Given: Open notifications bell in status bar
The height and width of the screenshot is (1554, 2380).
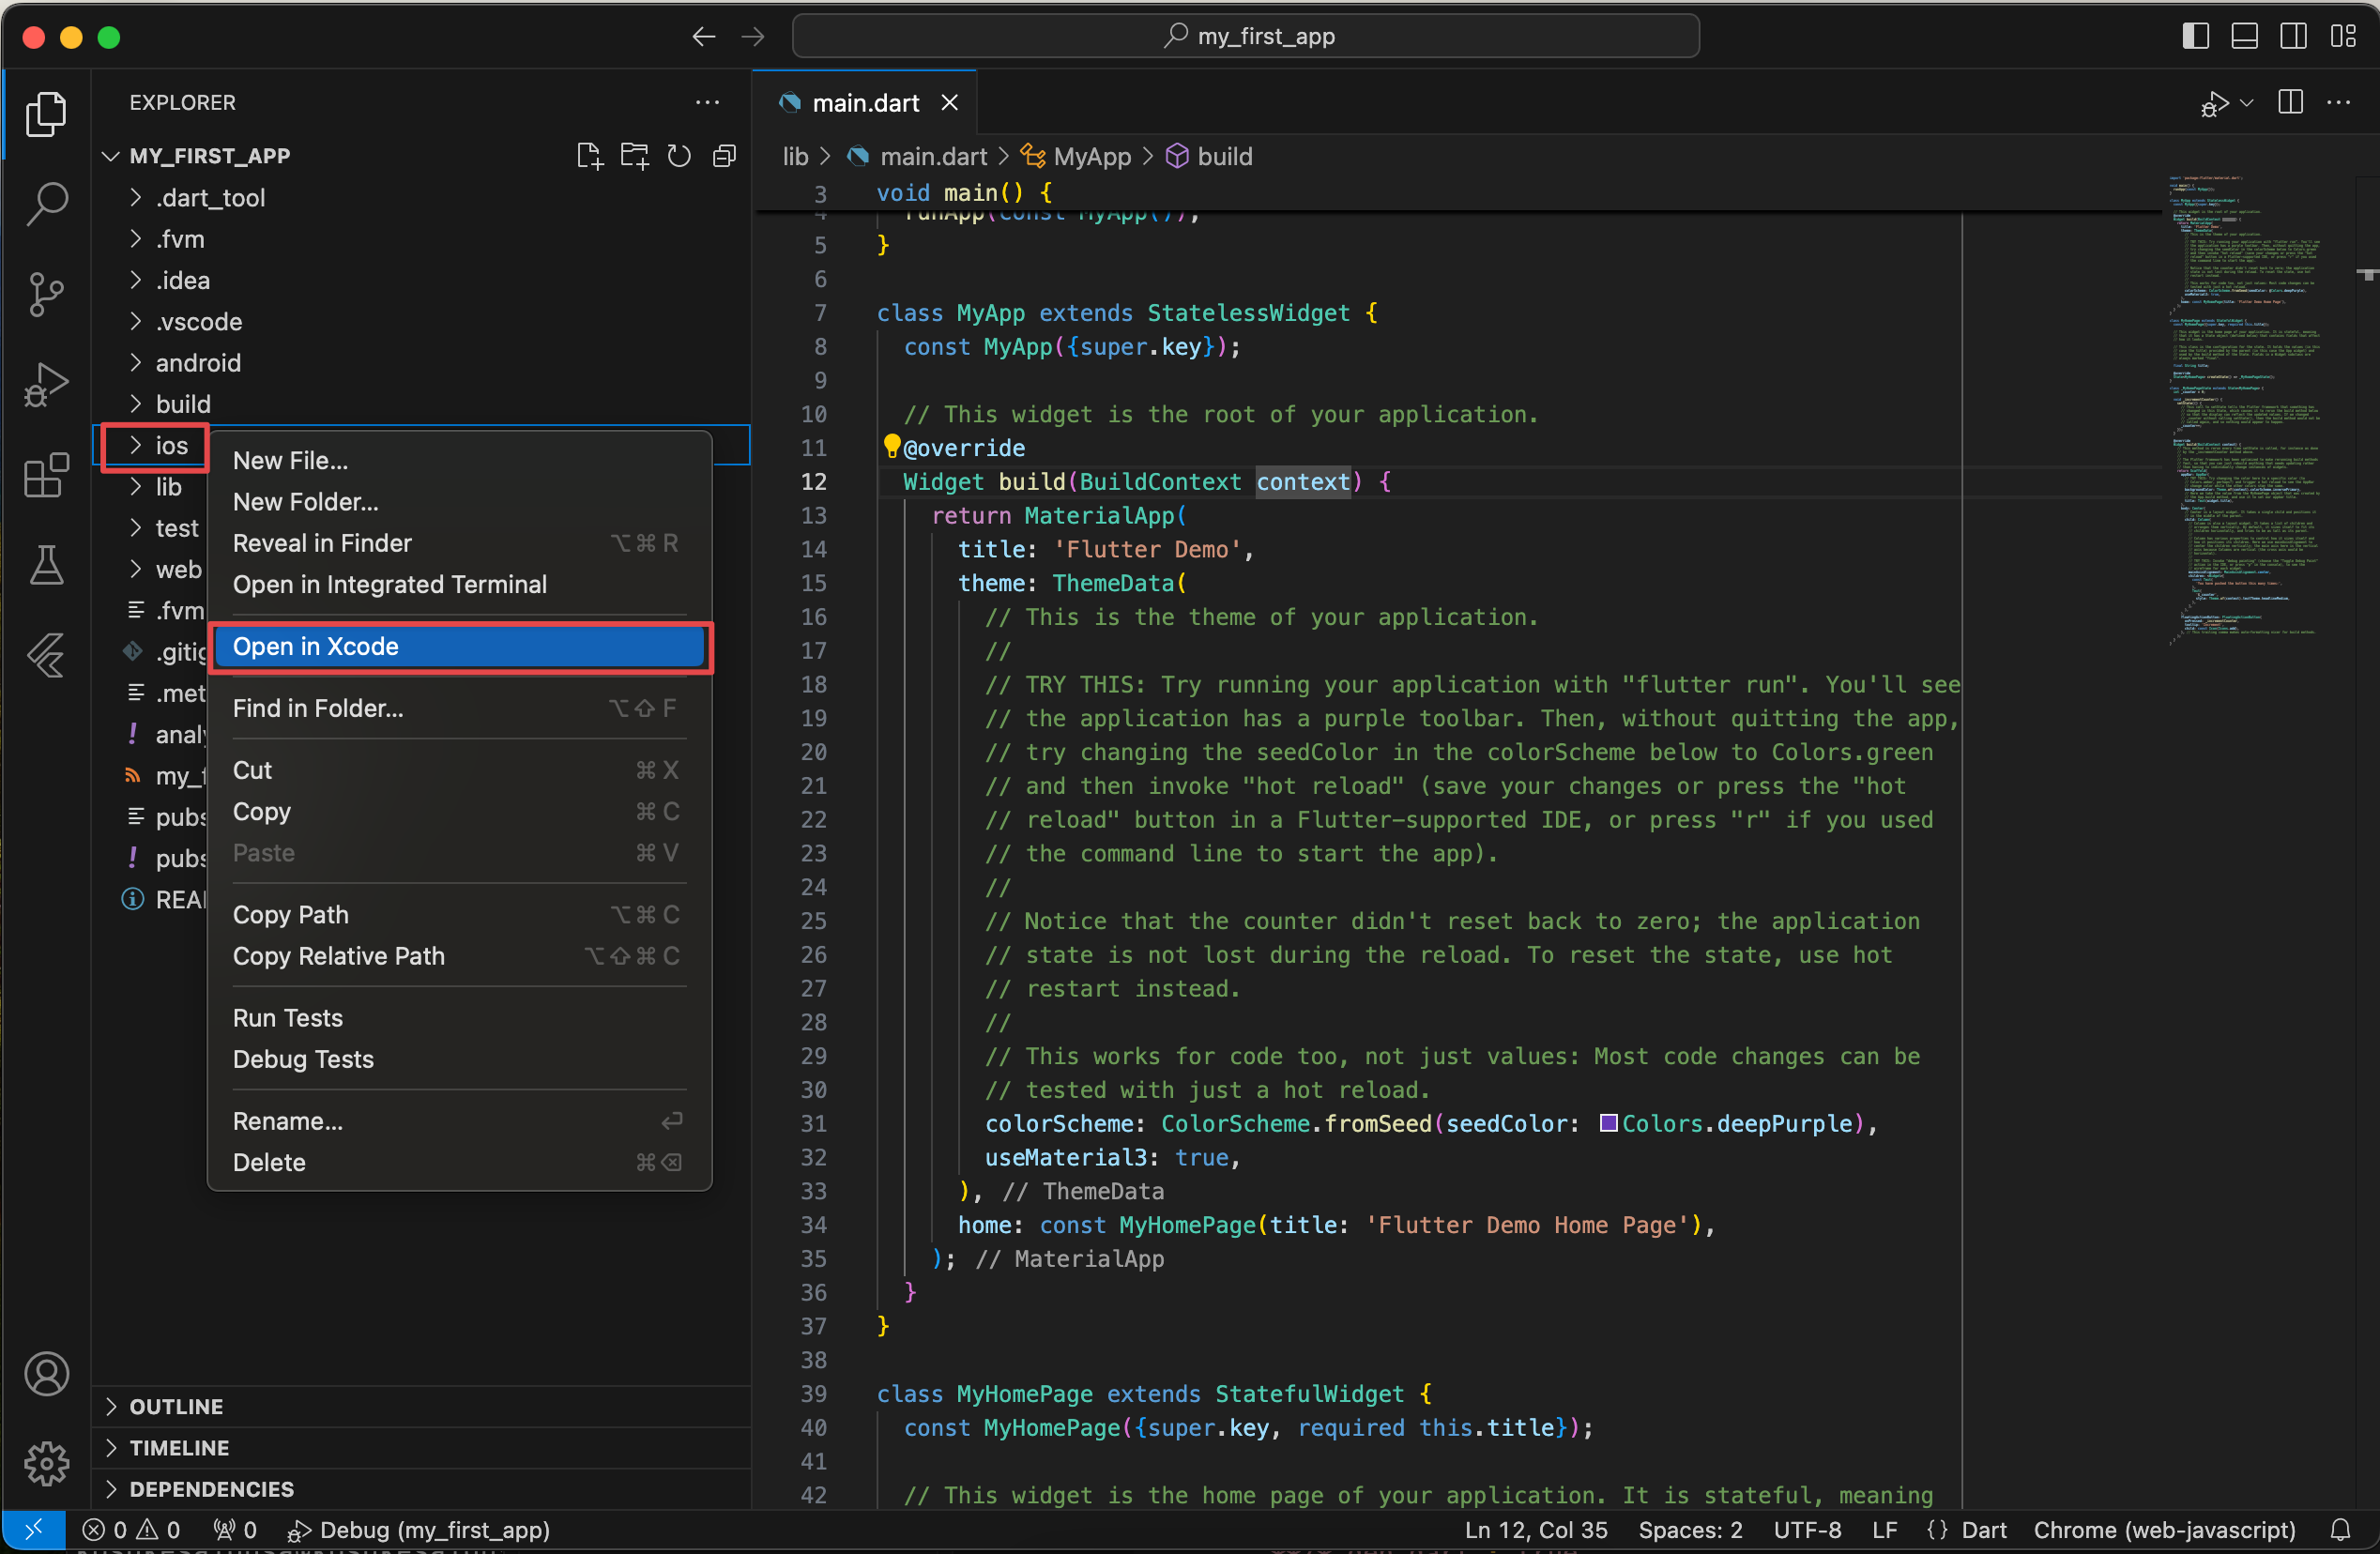Looking at the screenshot, I should 2340,1529.
